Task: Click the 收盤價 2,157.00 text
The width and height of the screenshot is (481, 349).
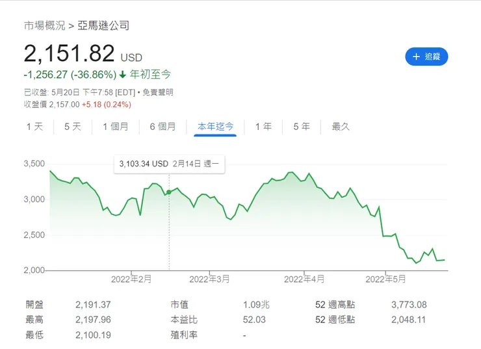Action: (x=51, y=105)
